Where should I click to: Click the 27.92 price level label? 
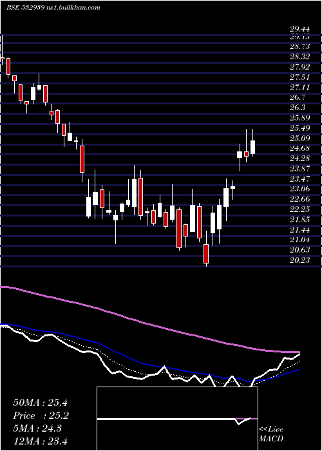pyautogui.click(x=300, y=67)
